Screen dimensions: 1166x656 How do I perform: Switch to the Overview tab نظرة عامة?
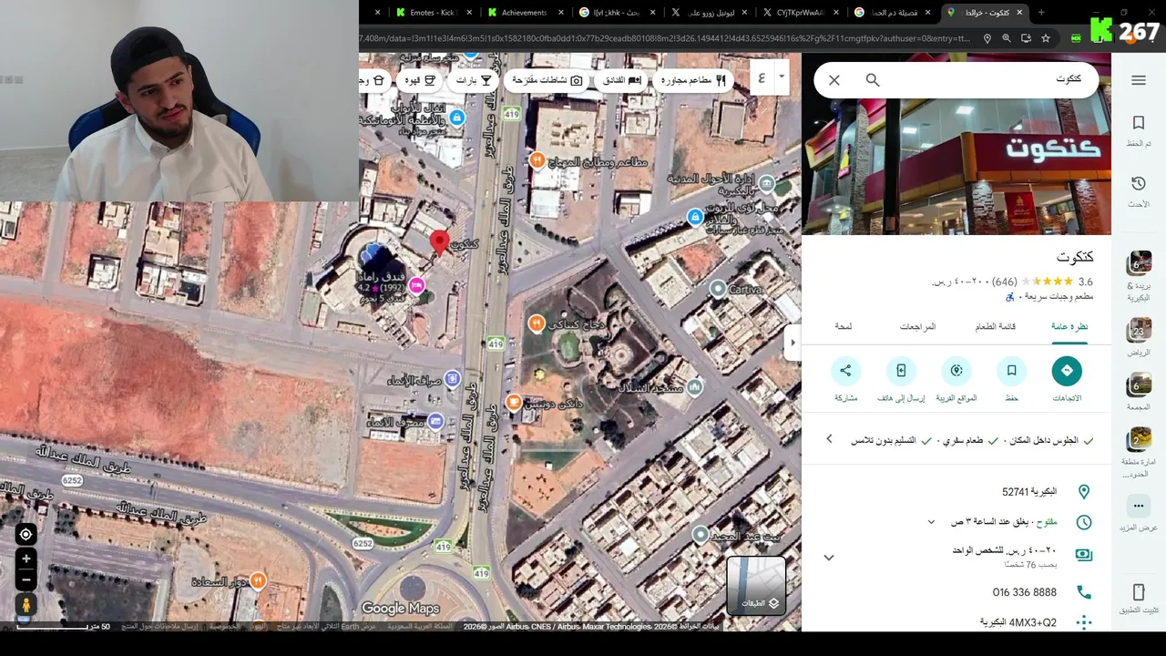pos(1069,326)
